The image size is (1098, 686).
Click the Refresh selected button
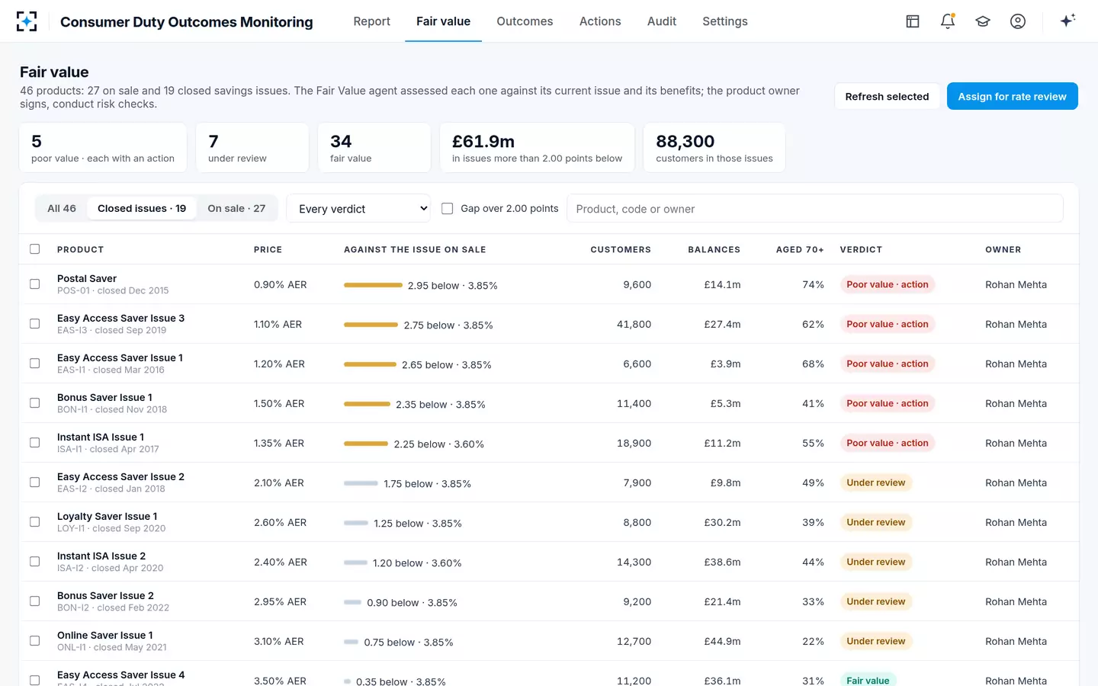(887, 96)
